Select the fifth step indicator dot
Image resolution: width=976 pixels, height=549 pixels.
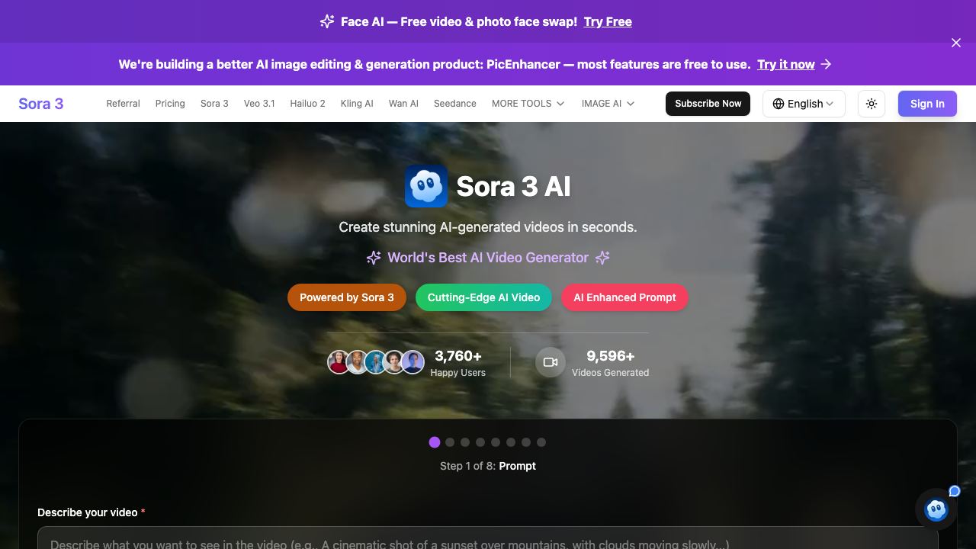click(x=496, y=442)
